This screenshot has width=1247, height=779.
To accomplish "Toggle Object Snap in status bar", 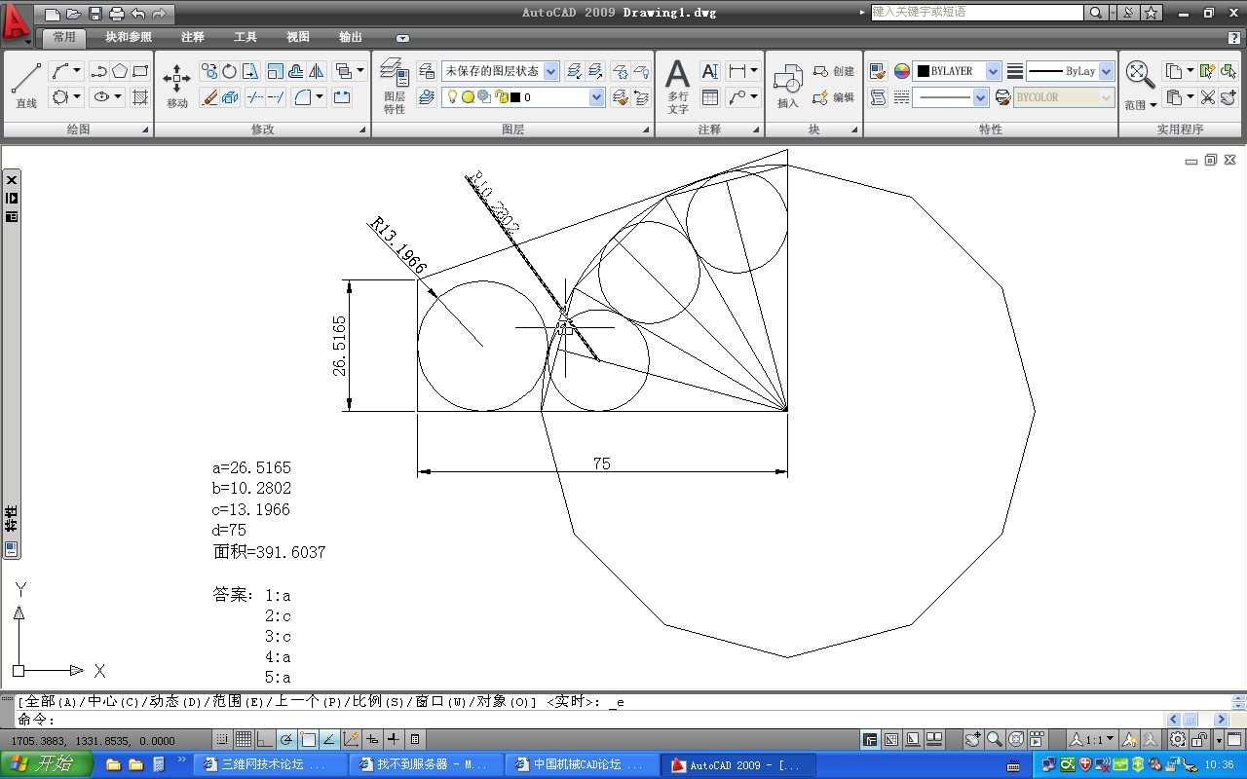I will 308,740.
